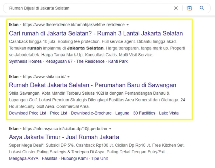
Task: Open search by image camera icon
Action: (x=189, y=8)
